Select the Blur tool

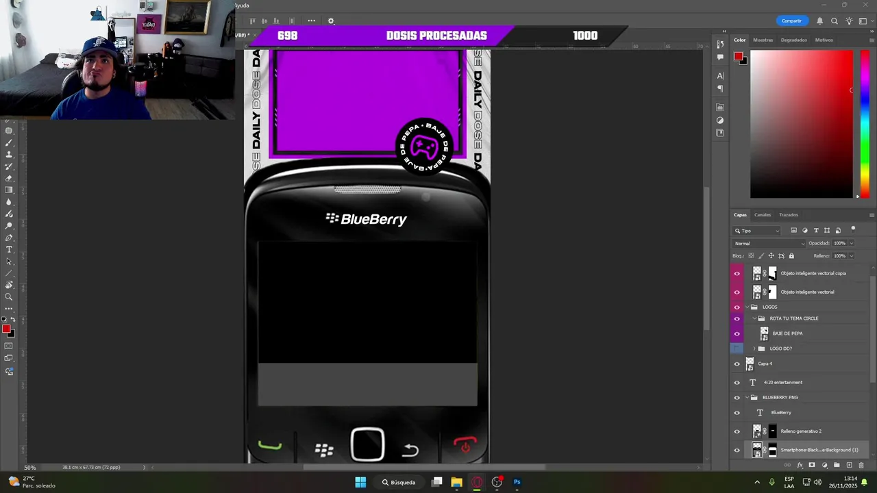9,202
